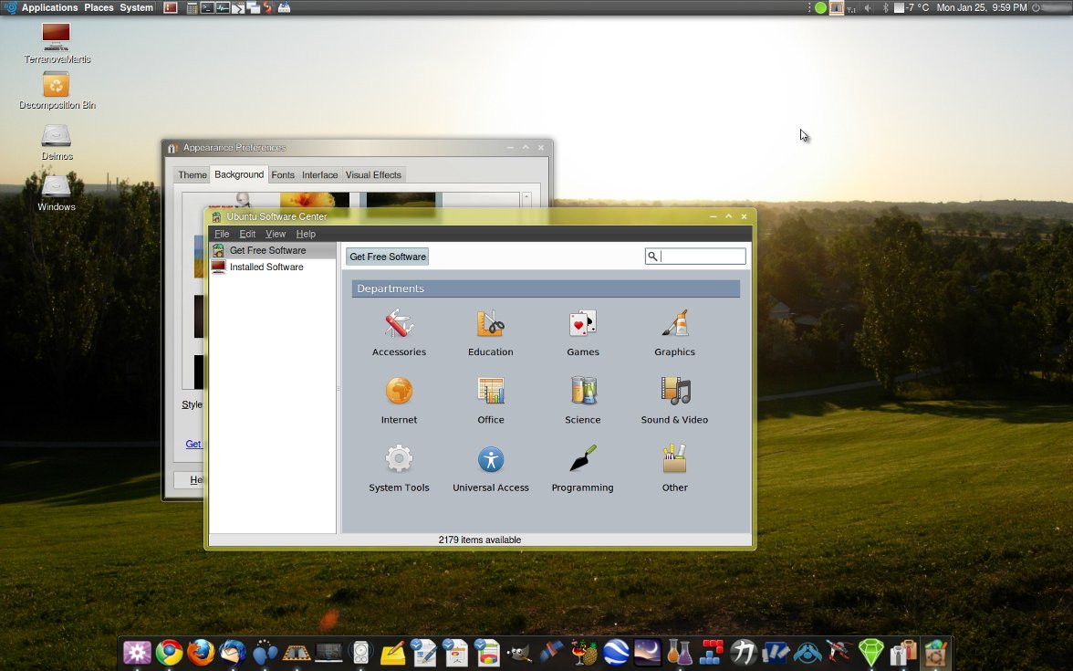This screenshot has width=1073, height=671.
Task: Launch the terminal from top panel
Action: tap(207, 8)
